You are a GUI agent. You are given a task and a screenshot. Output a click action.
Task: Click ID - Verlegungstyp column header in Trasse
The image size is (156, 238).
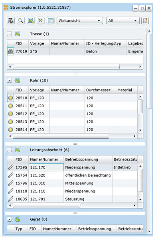pos(106,43)
